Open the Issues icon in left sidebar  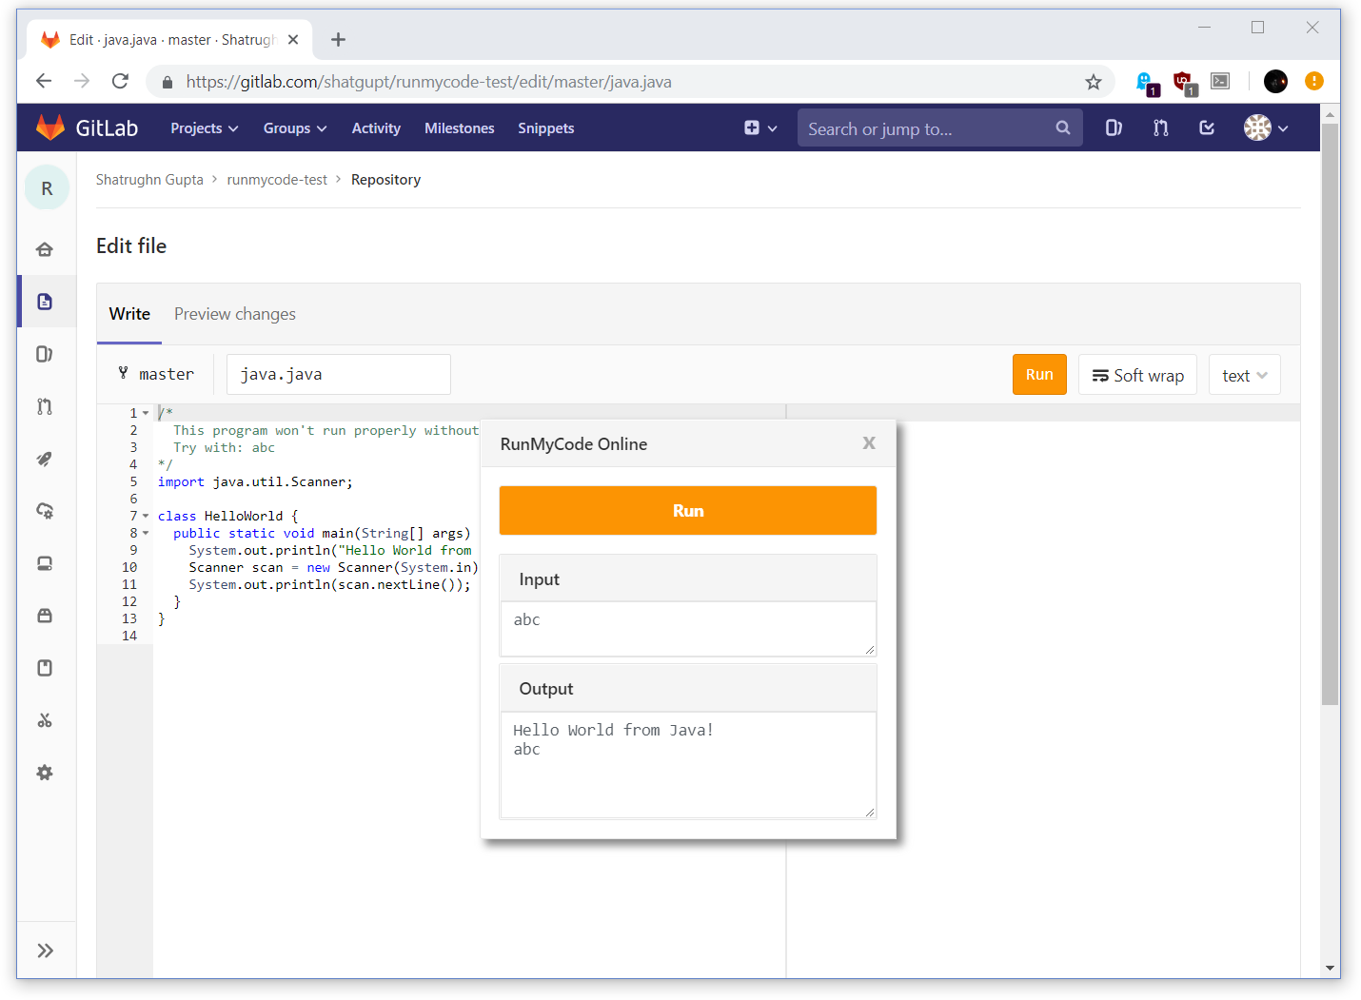click(45, 354)
